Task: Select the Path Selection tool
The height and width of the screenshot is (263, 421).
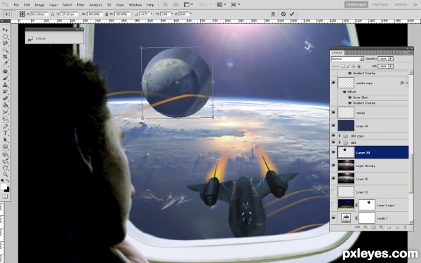Action: coord(6,140)
